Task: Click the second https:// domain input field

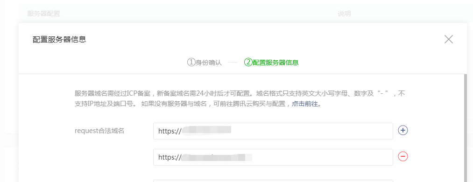Action: click(273, 157)
